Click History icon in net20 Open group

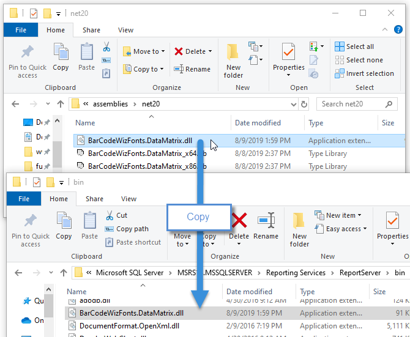(313, 73)
